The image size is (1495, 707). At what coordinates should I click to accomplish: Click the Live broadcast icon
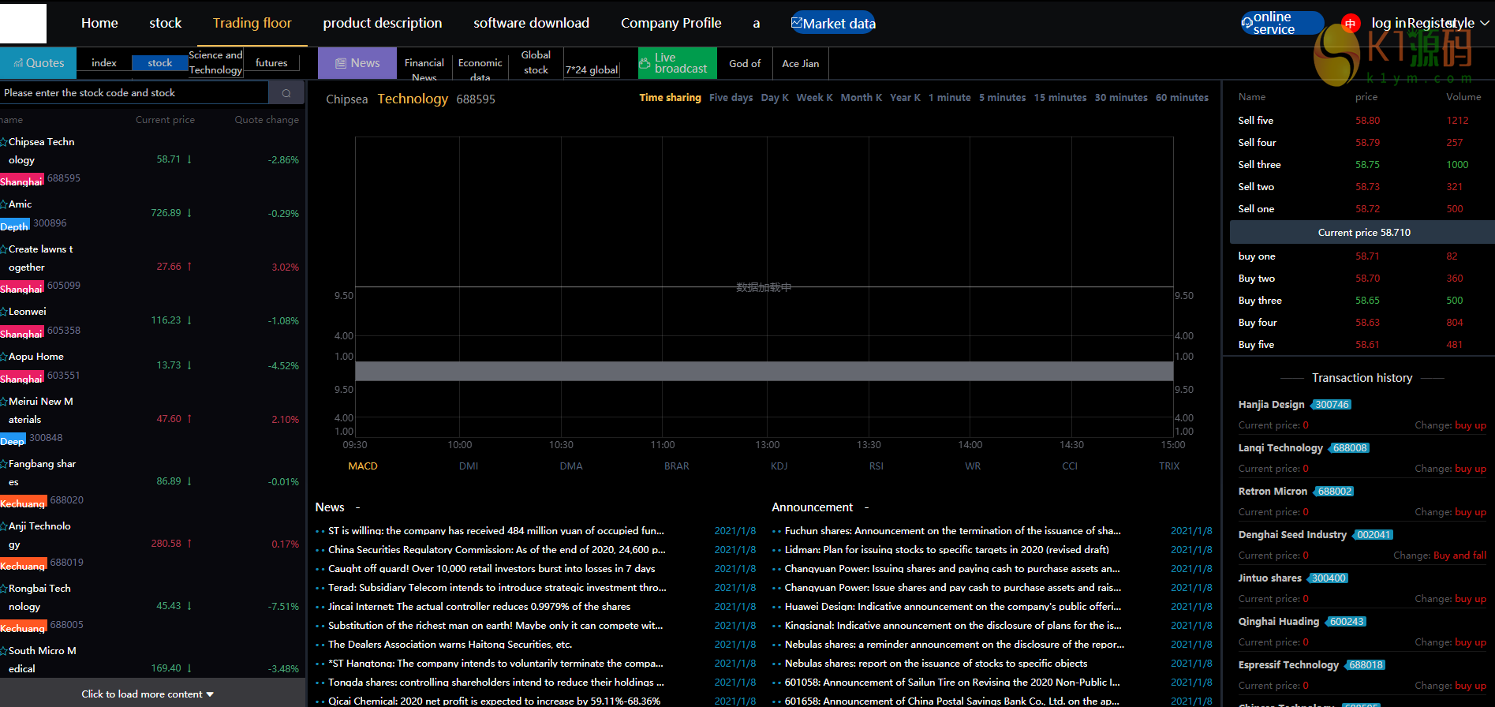[645, 63]
